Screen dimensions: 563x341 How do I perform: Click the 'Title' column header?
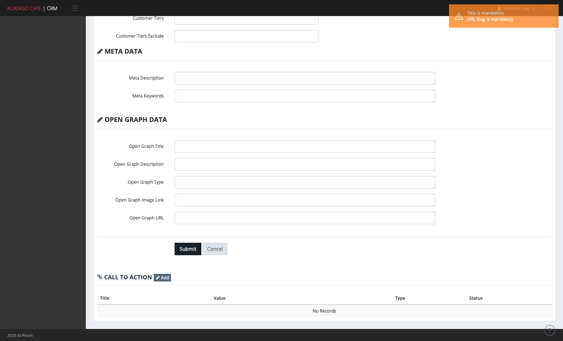104,298
